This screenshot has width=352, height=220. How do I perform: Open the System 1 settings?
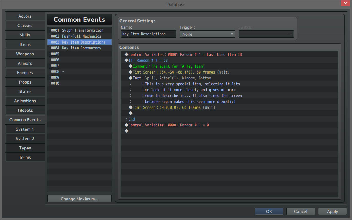pyautogui.click(x=25, y=129)
